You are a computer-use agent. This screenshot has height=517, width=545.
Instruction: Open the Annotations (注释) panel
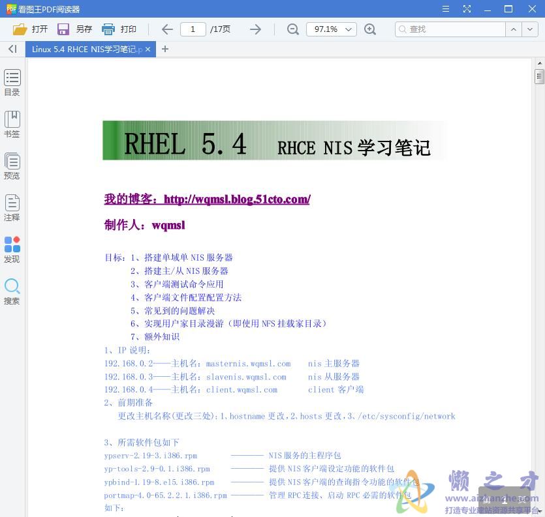(12, 207)
